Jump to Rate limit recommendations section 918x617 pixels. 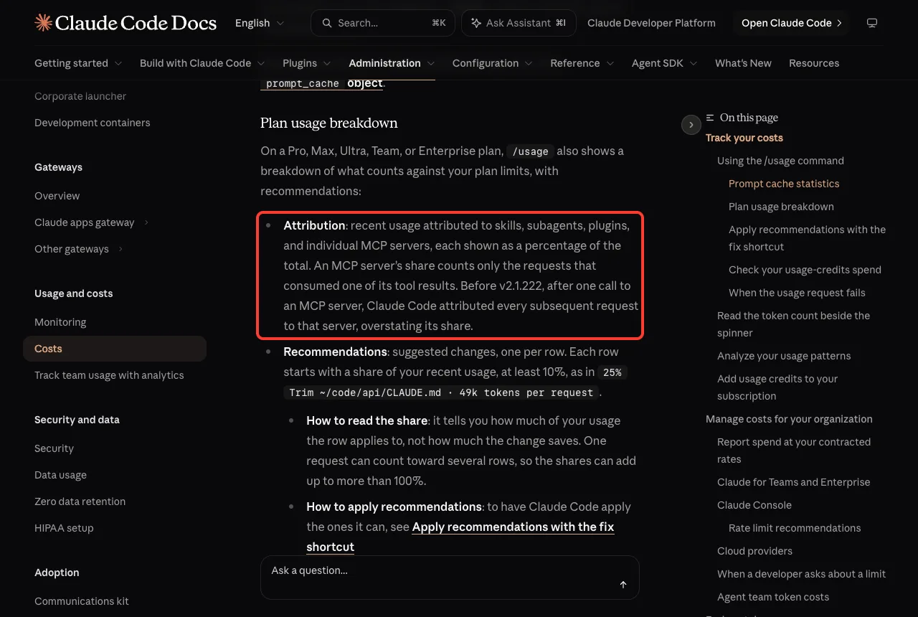pyautogui.click(x=795, y=528)
